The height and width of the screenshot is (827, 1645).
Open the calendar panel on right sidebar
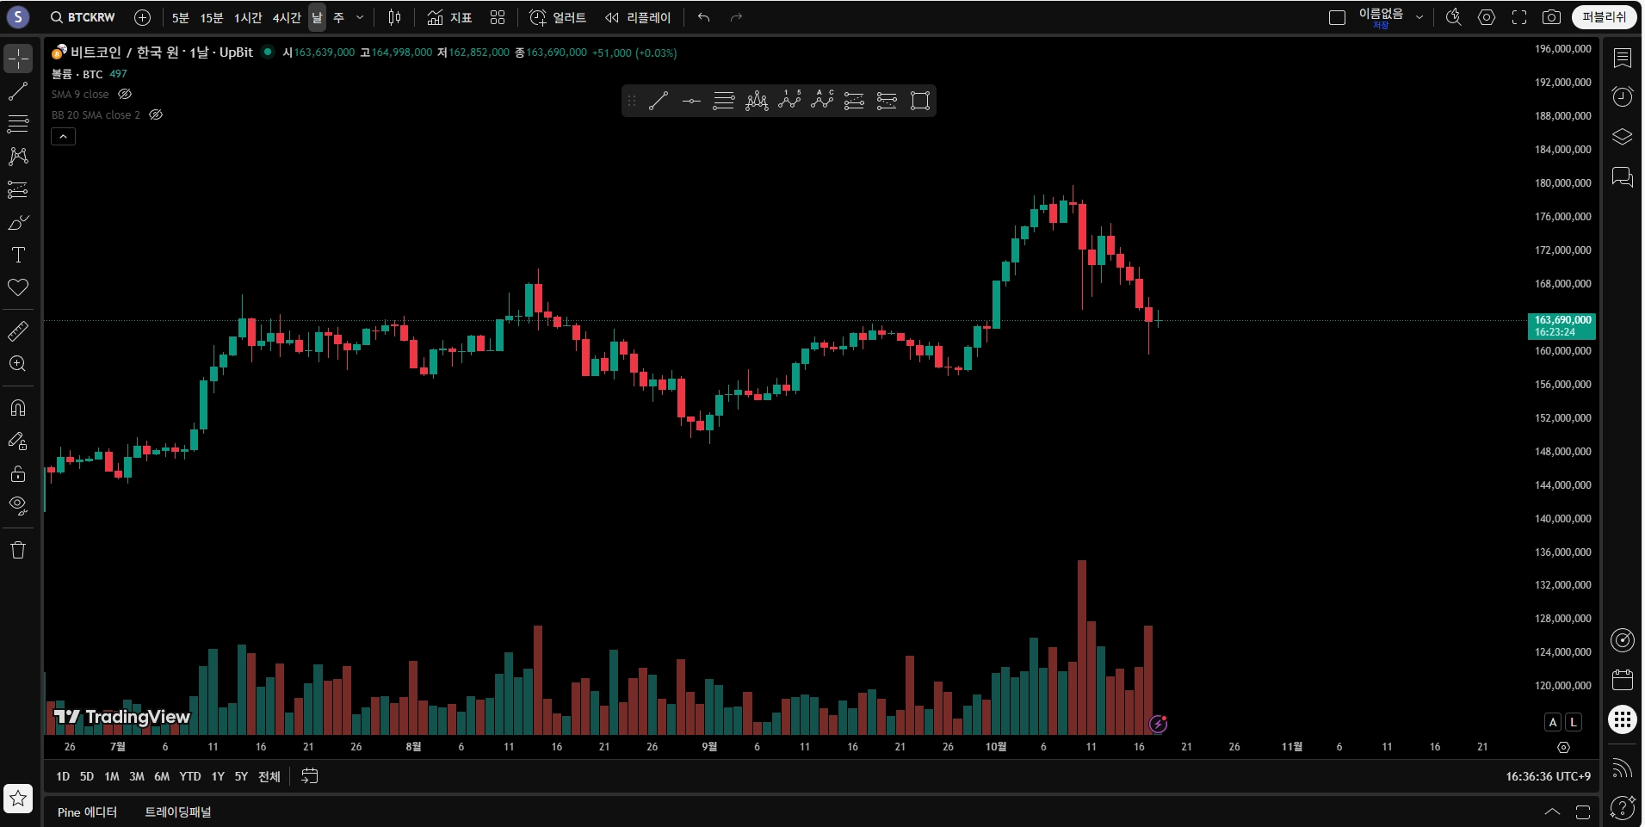[1623, 680]
